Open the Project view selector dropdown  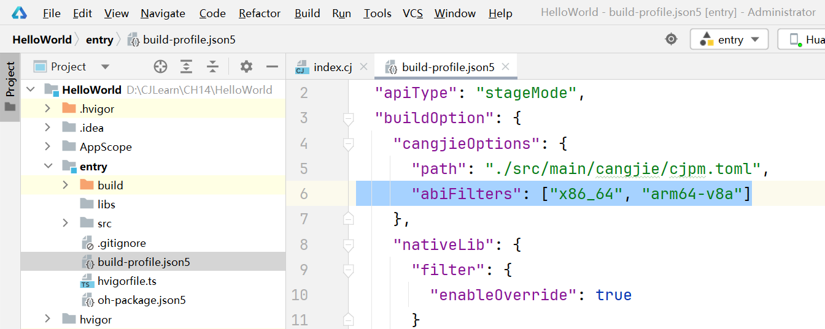click(x=105, y=67)
